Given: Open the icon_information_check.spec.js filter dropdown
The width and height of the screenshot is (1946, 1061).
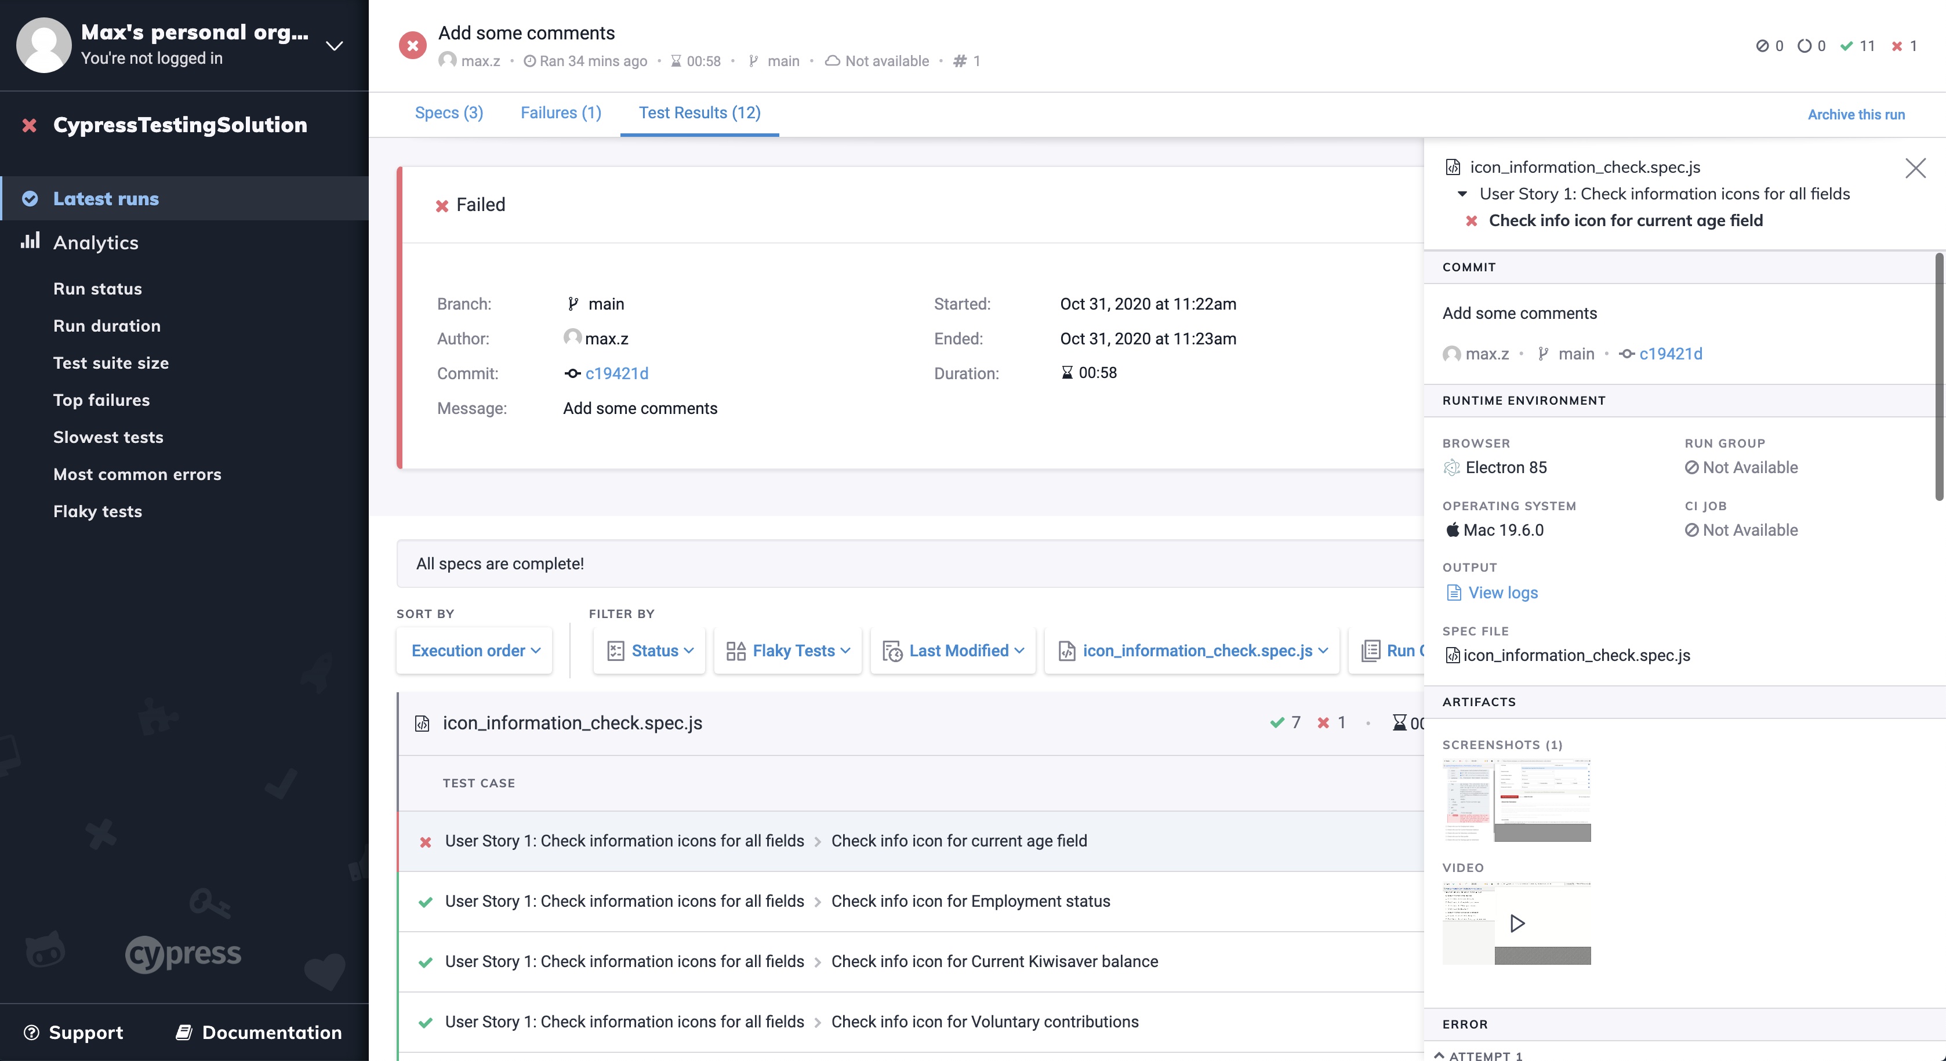Looking at the screenshot, I should point(1192,650).
